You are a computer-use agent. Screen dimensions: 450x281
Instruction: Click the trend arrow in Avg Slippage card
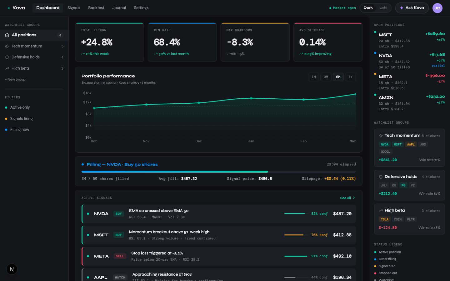[x=301, y=54]
